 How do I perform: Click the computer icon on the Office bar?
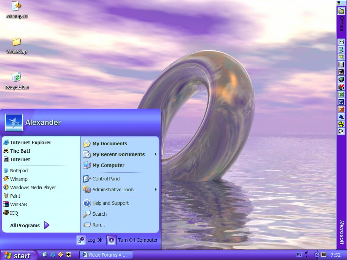pos(341,42)
